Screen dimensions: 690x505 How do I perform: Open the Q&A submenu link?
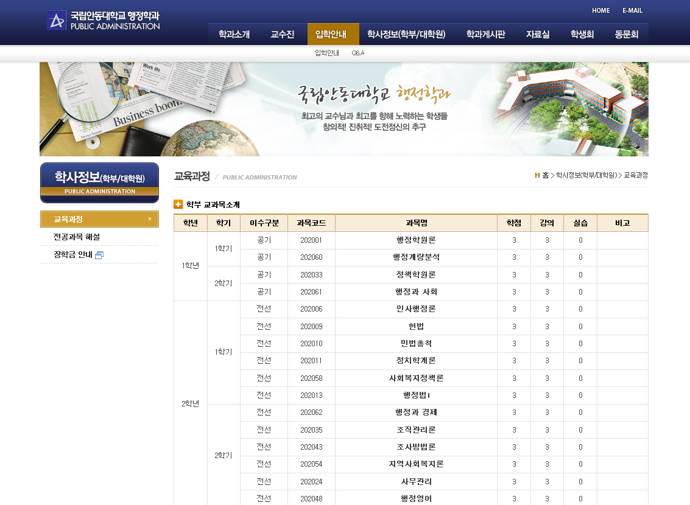[357, 53]
